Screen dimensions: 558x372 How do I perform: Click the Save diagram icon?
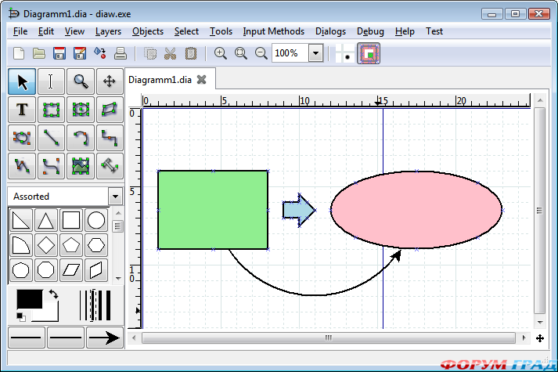pyautogui.click(x=59, y=53)
